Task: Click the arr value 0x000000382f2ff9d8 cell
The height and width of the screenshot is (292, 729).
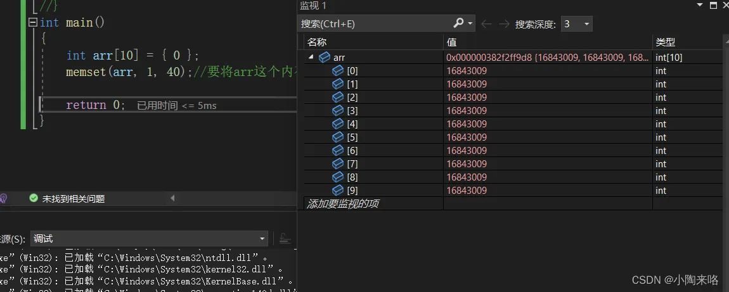Action: [x=547, y=58]
